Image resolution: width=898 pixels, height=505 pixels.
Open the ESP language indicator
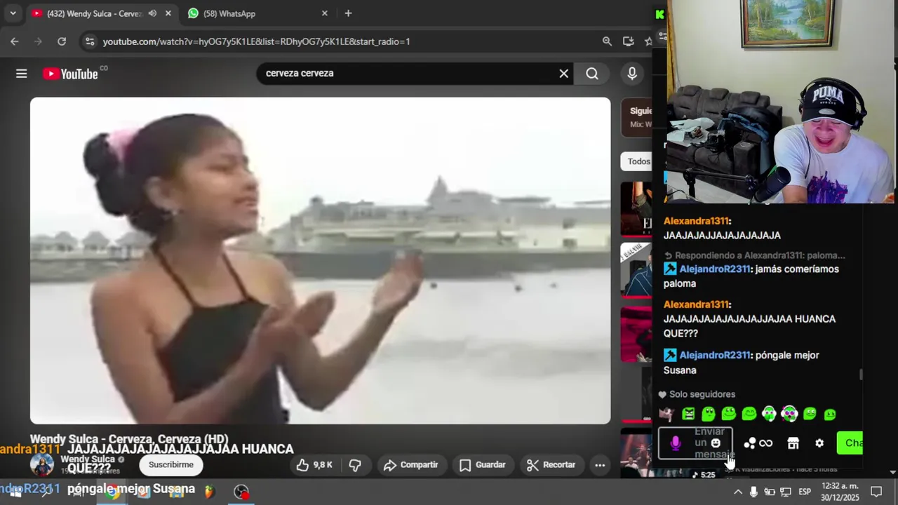[805, 492]
